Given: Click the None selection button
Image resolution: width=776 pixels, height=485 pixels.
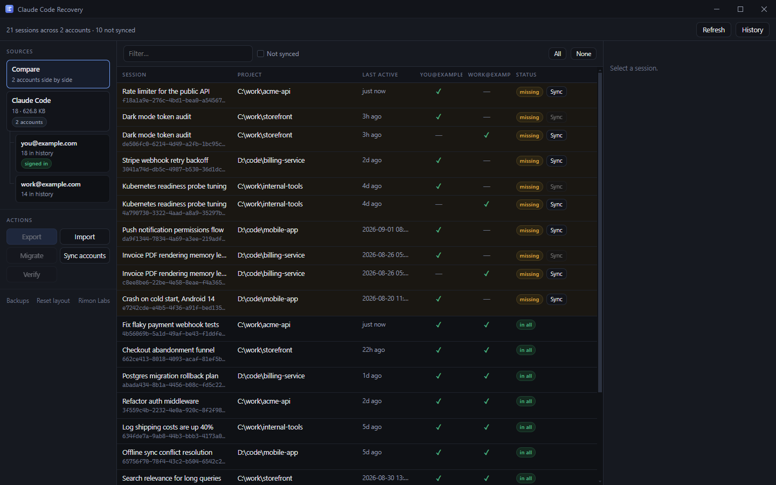Looking at the screenshot, I should click(584, 54).
